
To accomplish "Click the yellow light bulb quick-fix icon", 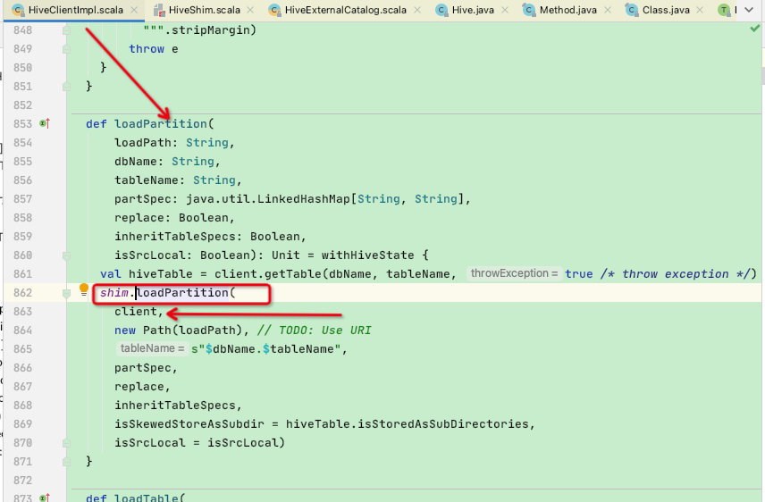I will [83, 289].
